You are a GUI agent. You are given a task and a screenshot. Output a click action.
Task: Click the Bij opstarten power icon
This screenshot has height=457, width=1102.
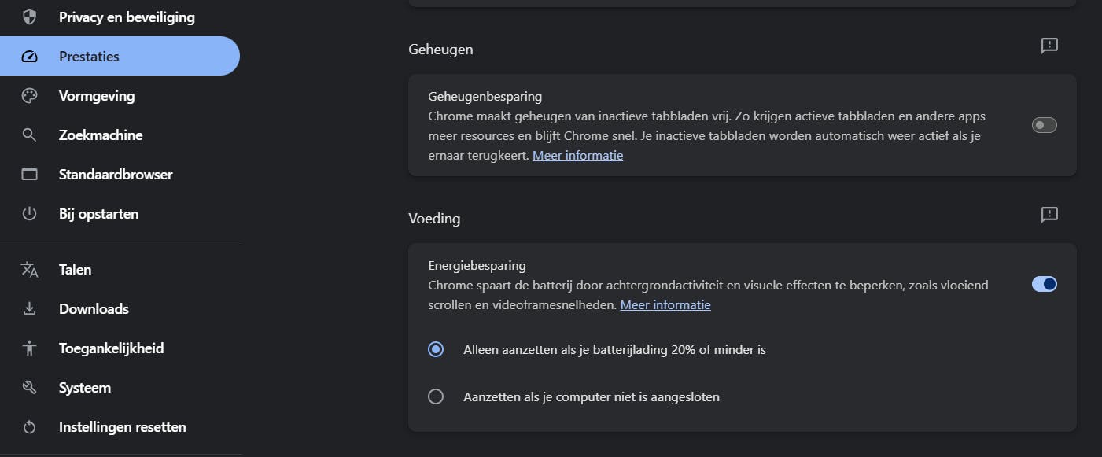click(29, 214)
